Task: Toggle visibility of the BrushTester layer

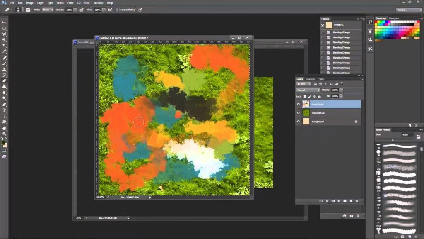Action: 298,104
